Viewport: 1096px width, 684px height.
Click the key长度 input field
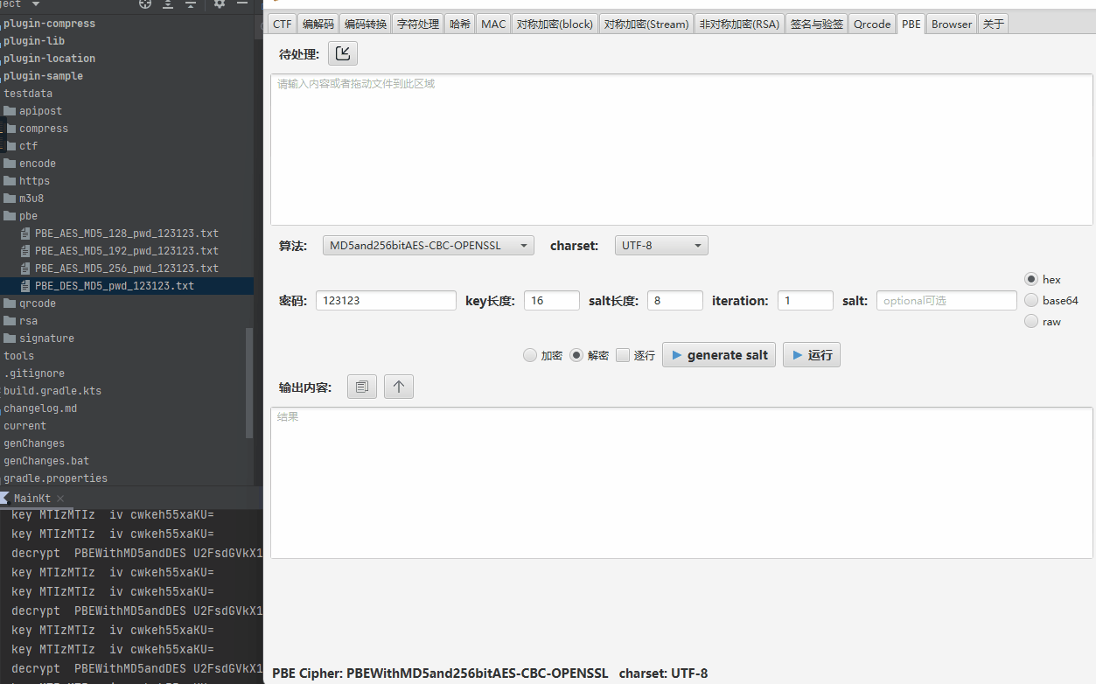coord(552,300)
